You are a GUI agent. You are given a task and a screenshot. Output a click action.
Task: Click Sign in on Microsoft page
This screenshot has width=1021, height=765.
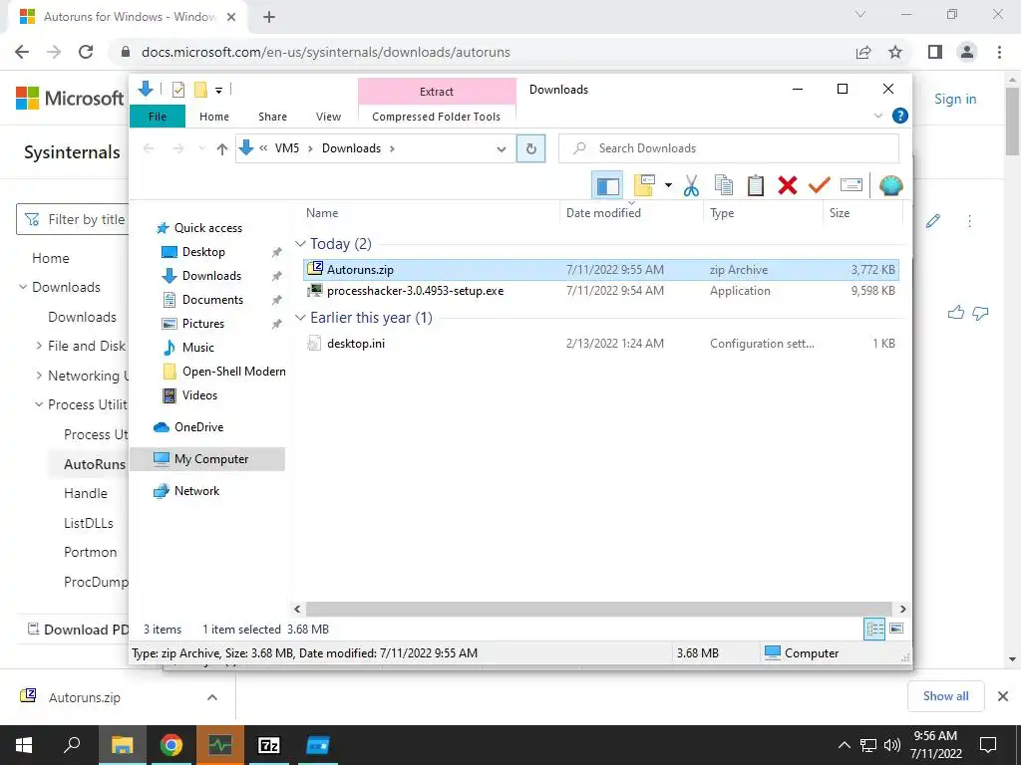click(x=955, y=99)
